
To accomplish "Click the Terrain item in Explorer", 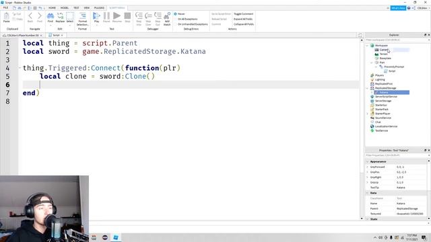I will coord(383,54).
